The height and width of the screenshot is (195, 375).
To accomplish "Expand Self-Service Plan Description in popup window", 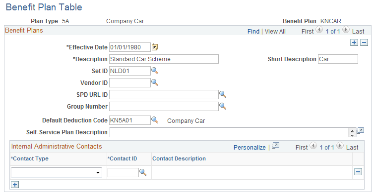I will (x=361, y=130).
